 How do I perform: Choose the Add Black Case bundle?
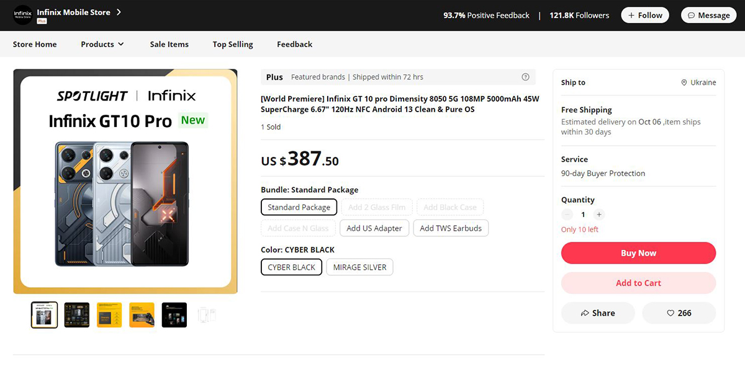(450, 207)
